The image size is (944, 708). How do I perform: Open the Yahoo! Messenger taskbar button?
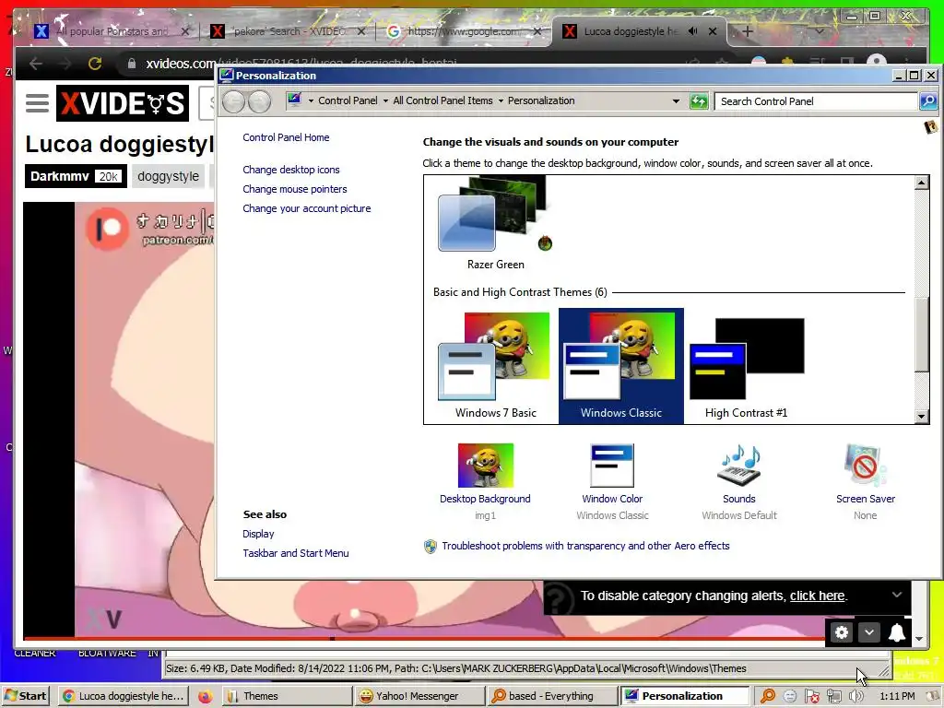[419, 696]
